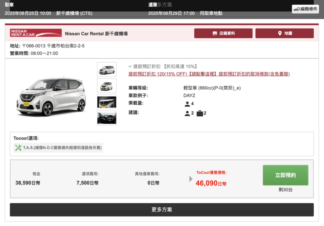This screenshot has width=324, height=226.
Task: Click the person icon in 建議 row
Action: (187, 113)
